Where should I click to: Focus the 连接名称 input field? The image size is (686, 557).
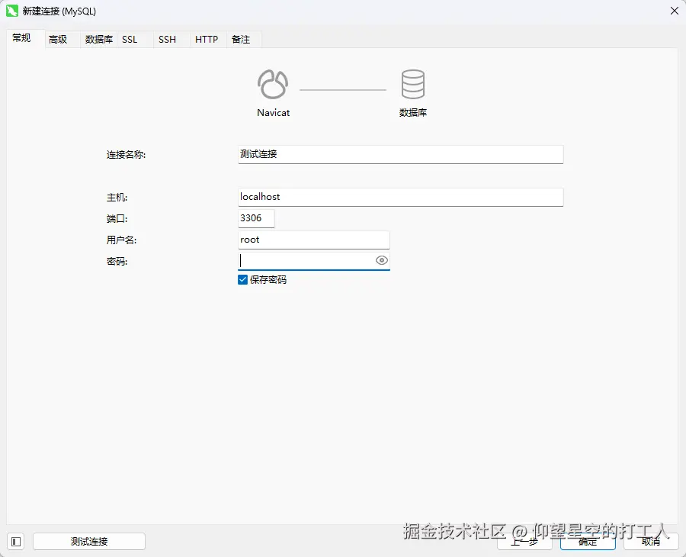point(401,155)
